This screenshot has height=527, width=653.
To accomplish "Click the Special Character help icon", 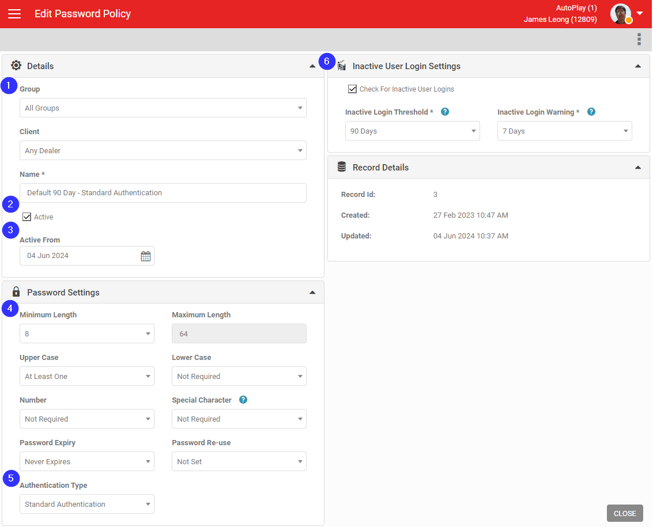I will (243, 400).
